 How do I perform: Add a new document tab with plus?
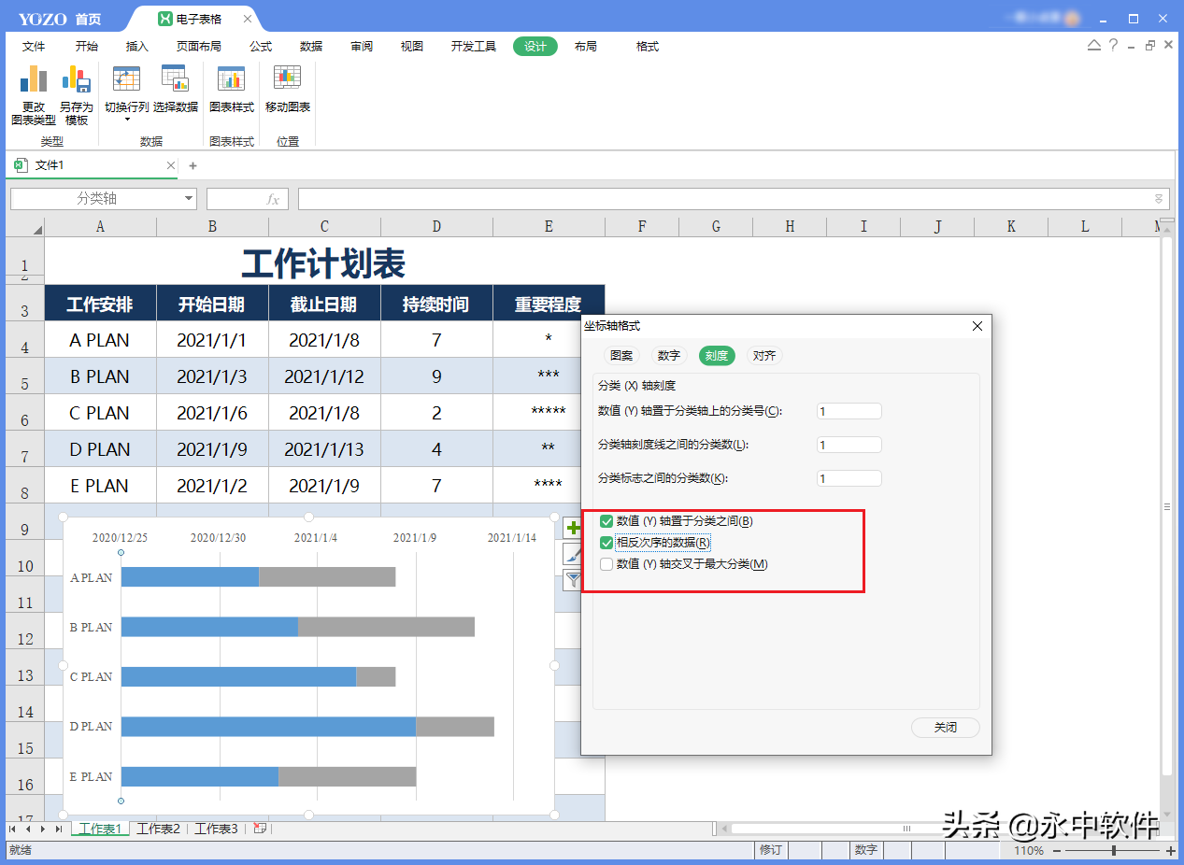[193, 165]
